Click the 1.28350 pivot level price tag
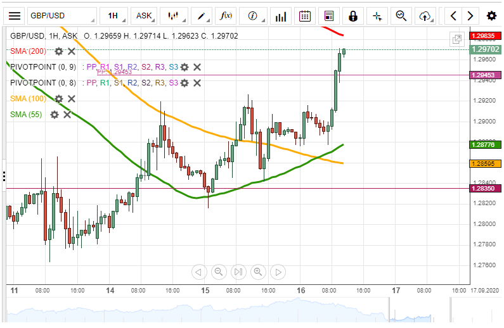This screenshot has width=504, height=328. tap(485, 189)
